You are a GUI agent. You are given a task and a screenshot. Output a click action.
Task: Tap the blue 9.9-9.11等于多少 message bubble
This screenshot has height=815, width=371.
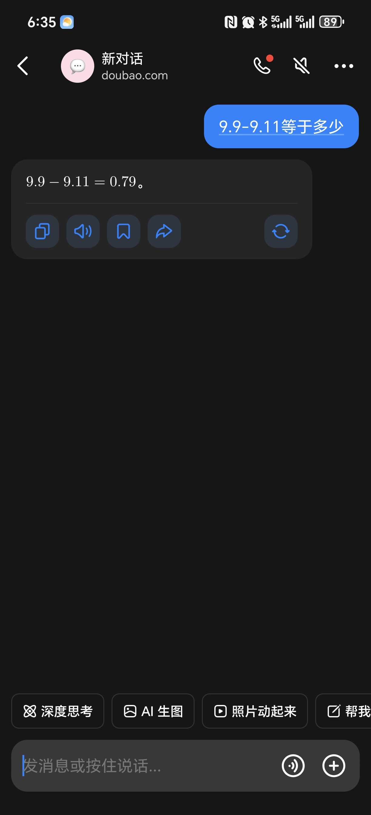281,126
